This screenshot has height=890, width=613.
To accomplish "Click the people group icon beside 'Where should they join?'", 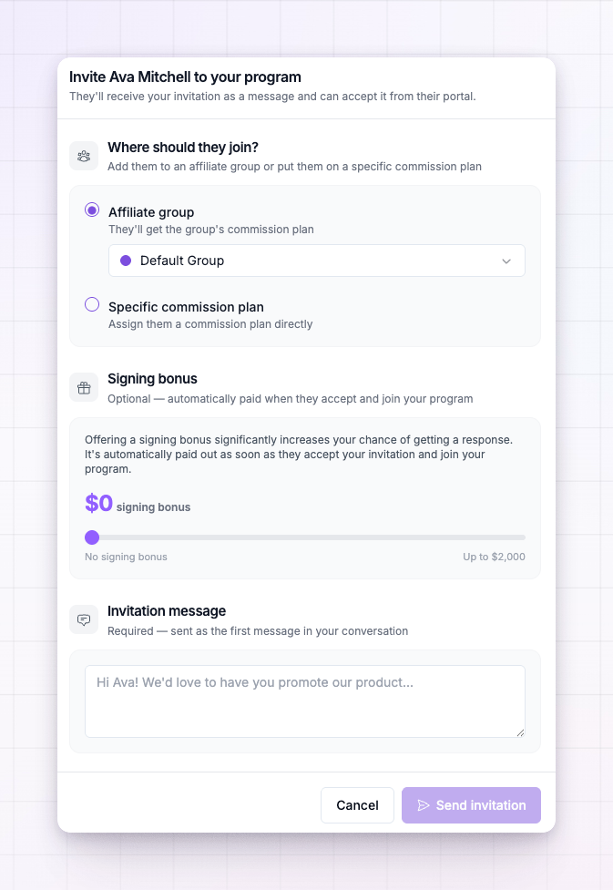I will tap(84, 156).
